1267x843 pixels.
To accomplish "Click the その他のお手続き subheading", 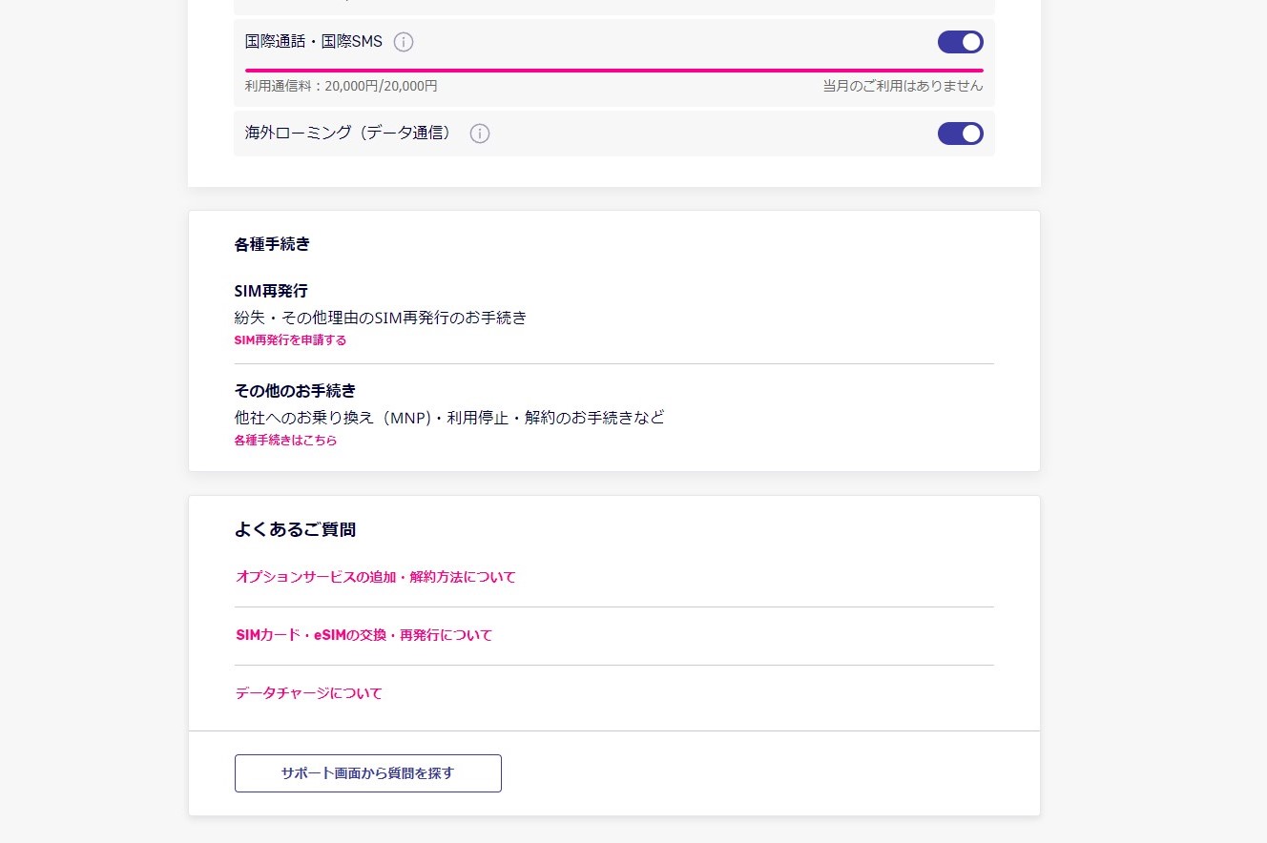I will [x=296, y=390].
